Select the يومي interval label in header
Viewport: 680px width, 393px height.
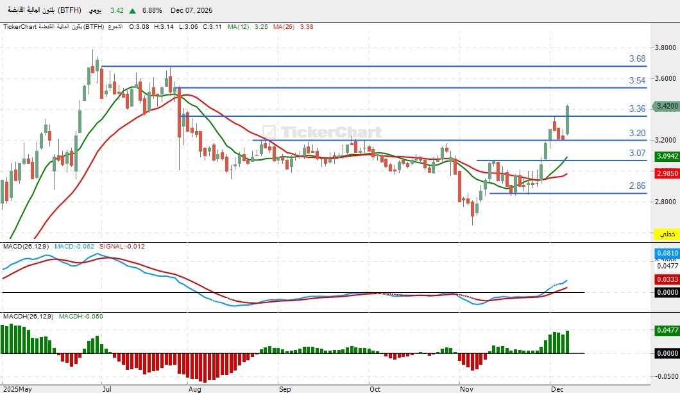[93, 11]
